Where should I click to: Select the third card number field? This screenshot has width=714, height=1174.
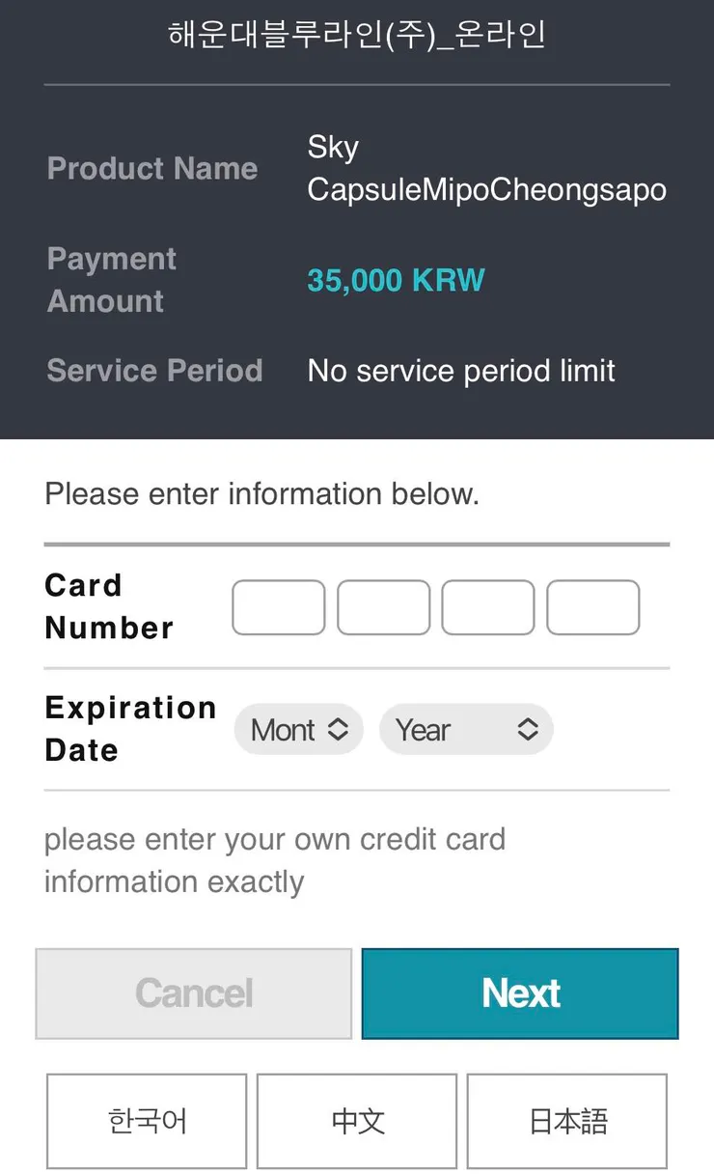[x=487, y=607]
